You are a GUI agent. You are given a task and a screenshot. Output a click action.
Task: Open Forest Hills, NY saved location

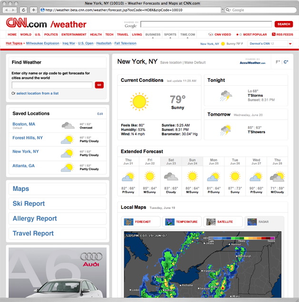[x=28, y=138]
